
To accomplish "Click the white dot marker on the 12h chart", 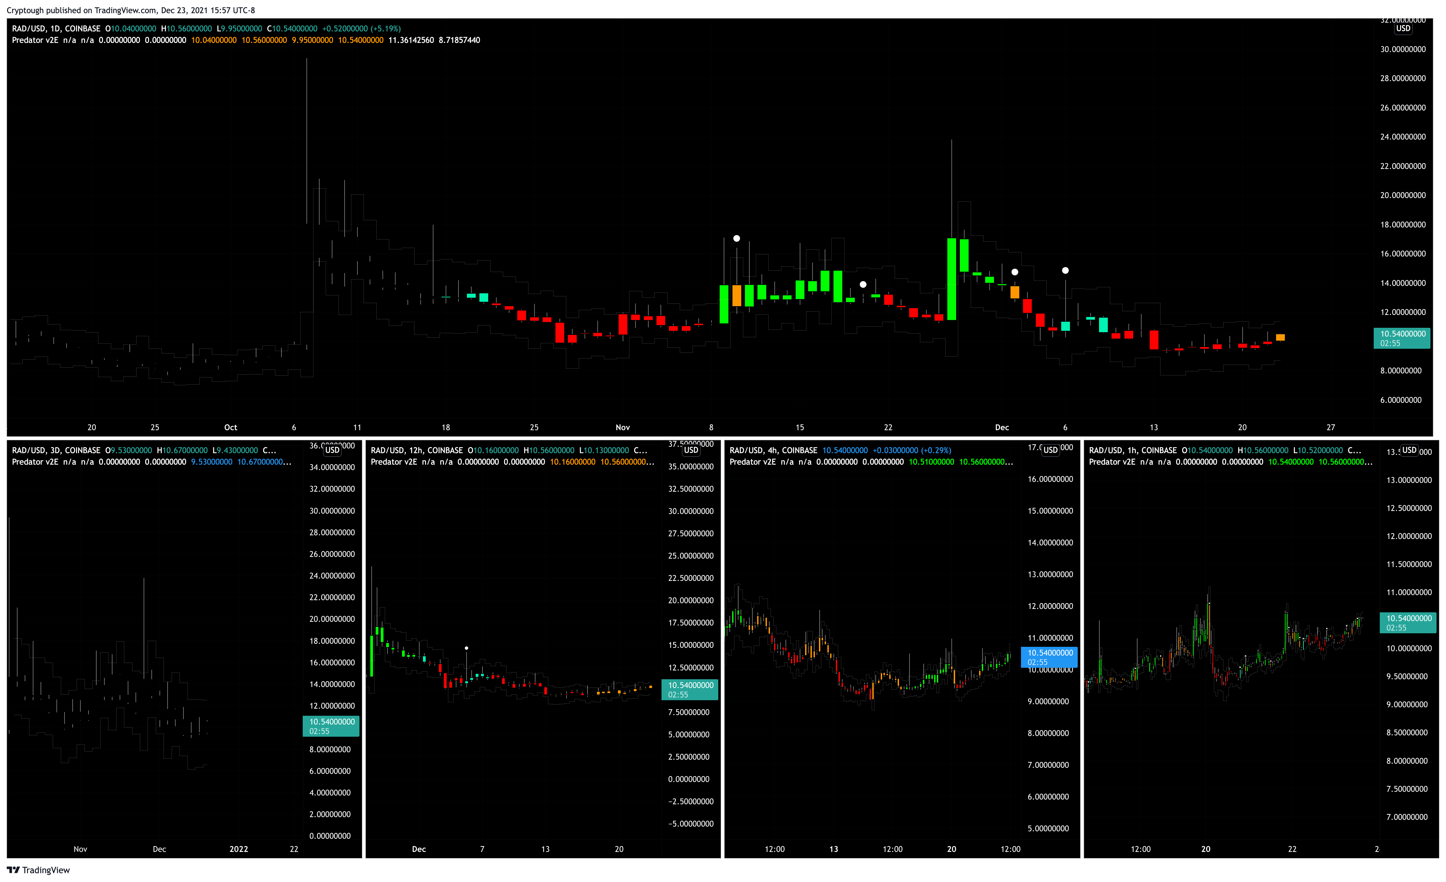I will coord(467,648).
